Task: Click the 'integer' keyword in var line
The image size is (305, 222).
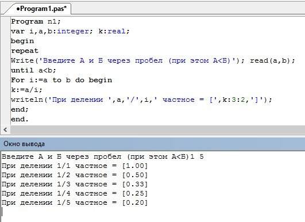Action: click(x=73, y=32)
